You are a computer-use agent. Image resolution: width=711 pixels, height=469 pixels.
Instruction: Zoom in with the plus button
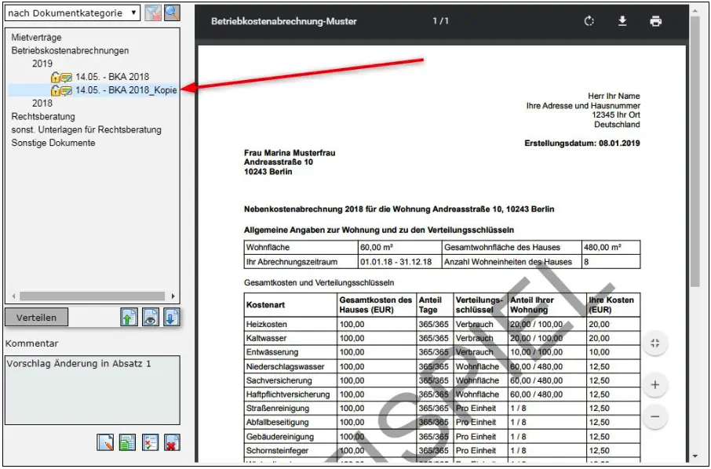[x=655, y=385]
